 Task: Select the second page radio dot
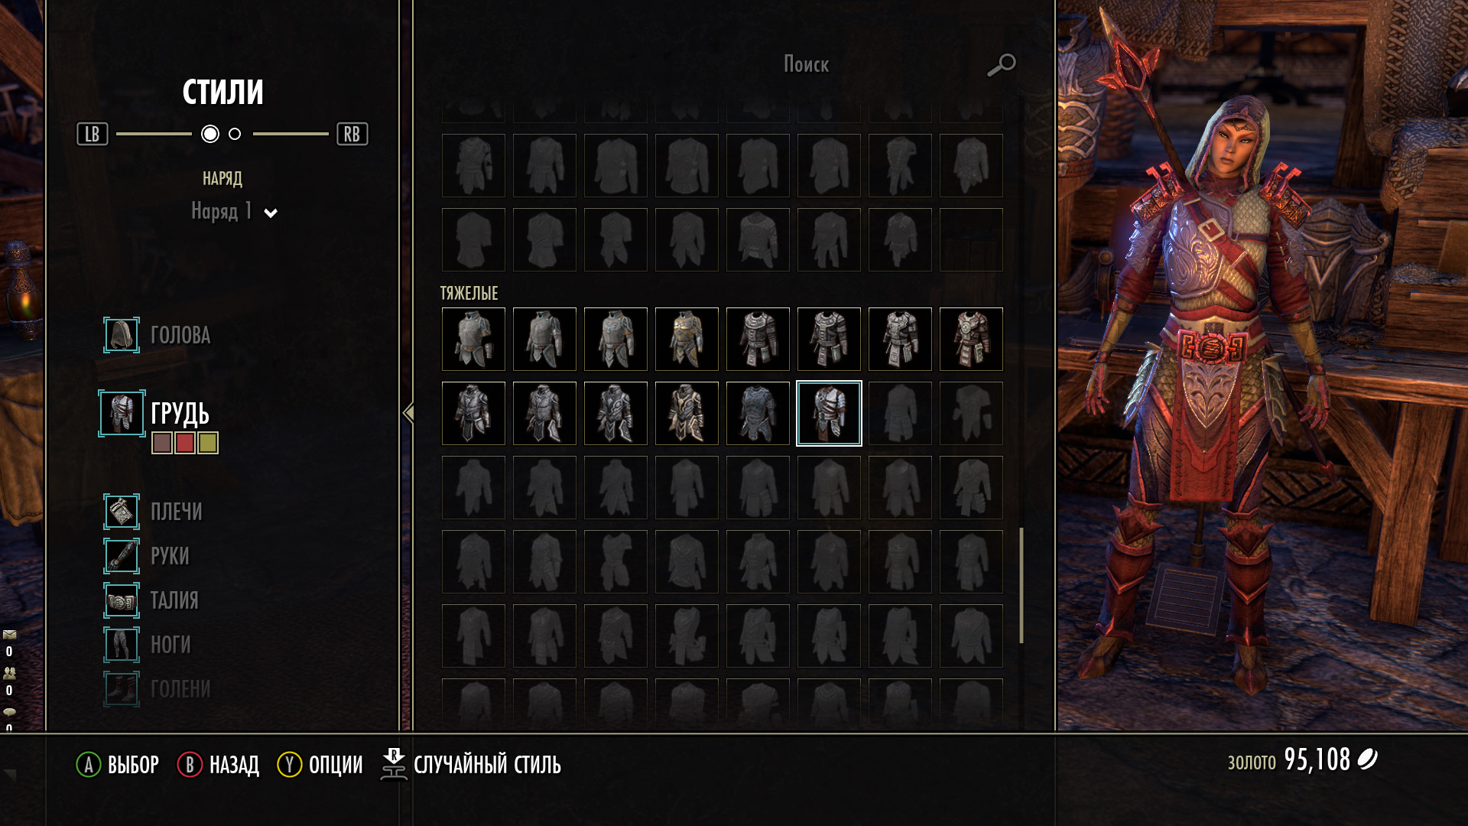click(235, 134)
